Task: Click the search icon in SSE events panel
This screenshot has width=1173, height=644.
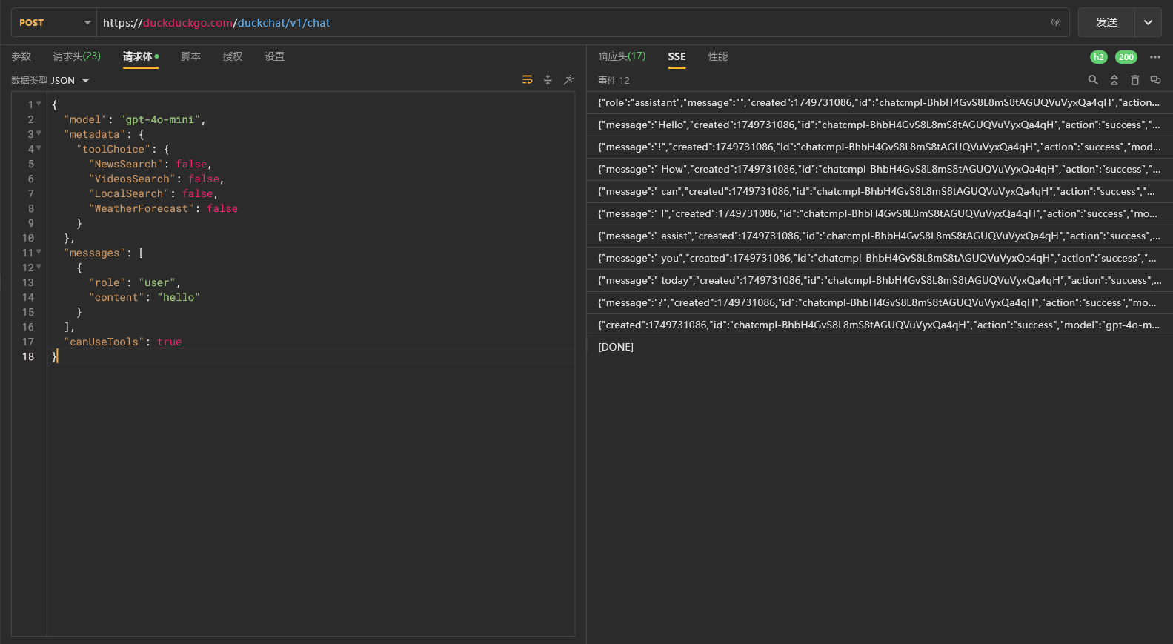Action: tap(1093, 80)
